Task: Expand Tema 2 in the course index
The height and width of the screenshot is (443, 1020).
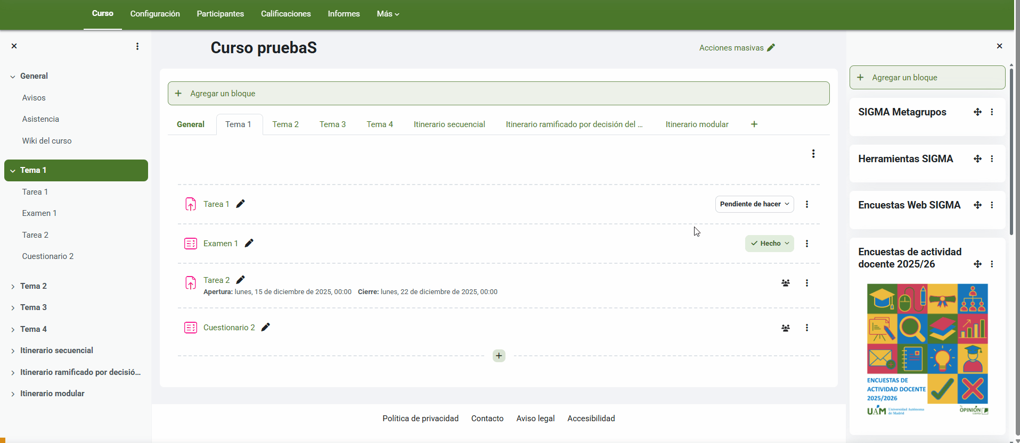Action: click(13, 287)
